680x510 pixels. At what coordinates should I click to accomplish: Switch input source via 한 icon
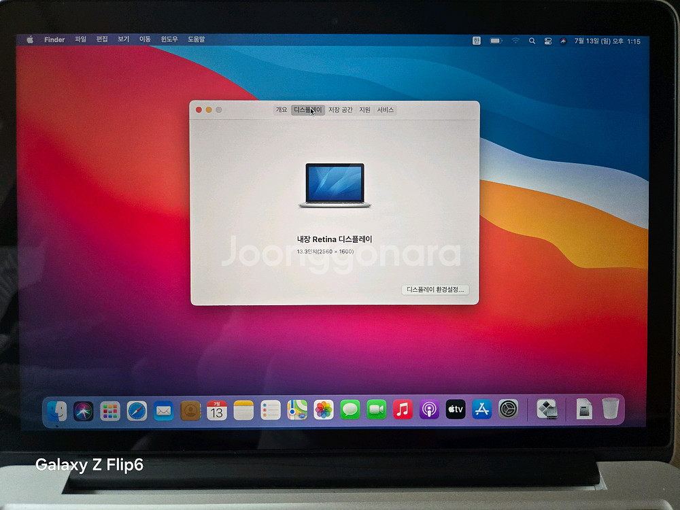point(476,41)
